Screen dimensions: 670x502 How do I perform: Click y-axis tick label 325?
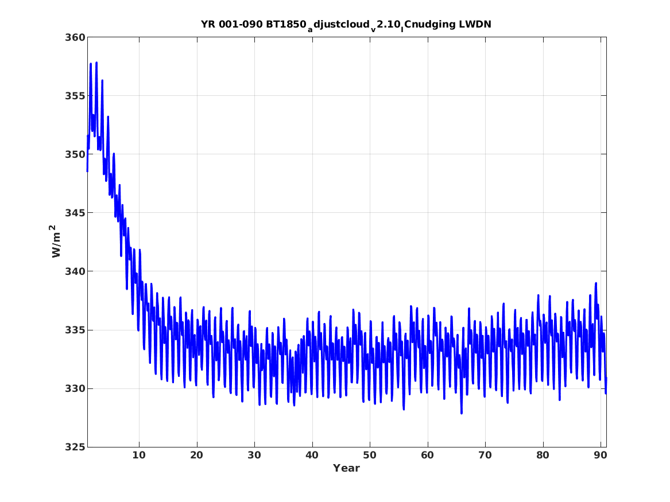point(75,447)
